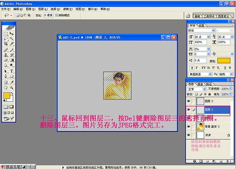This screenshot has width=236, height=169.
Task: Select the Type tool
Action: click(x=12, y=71)
